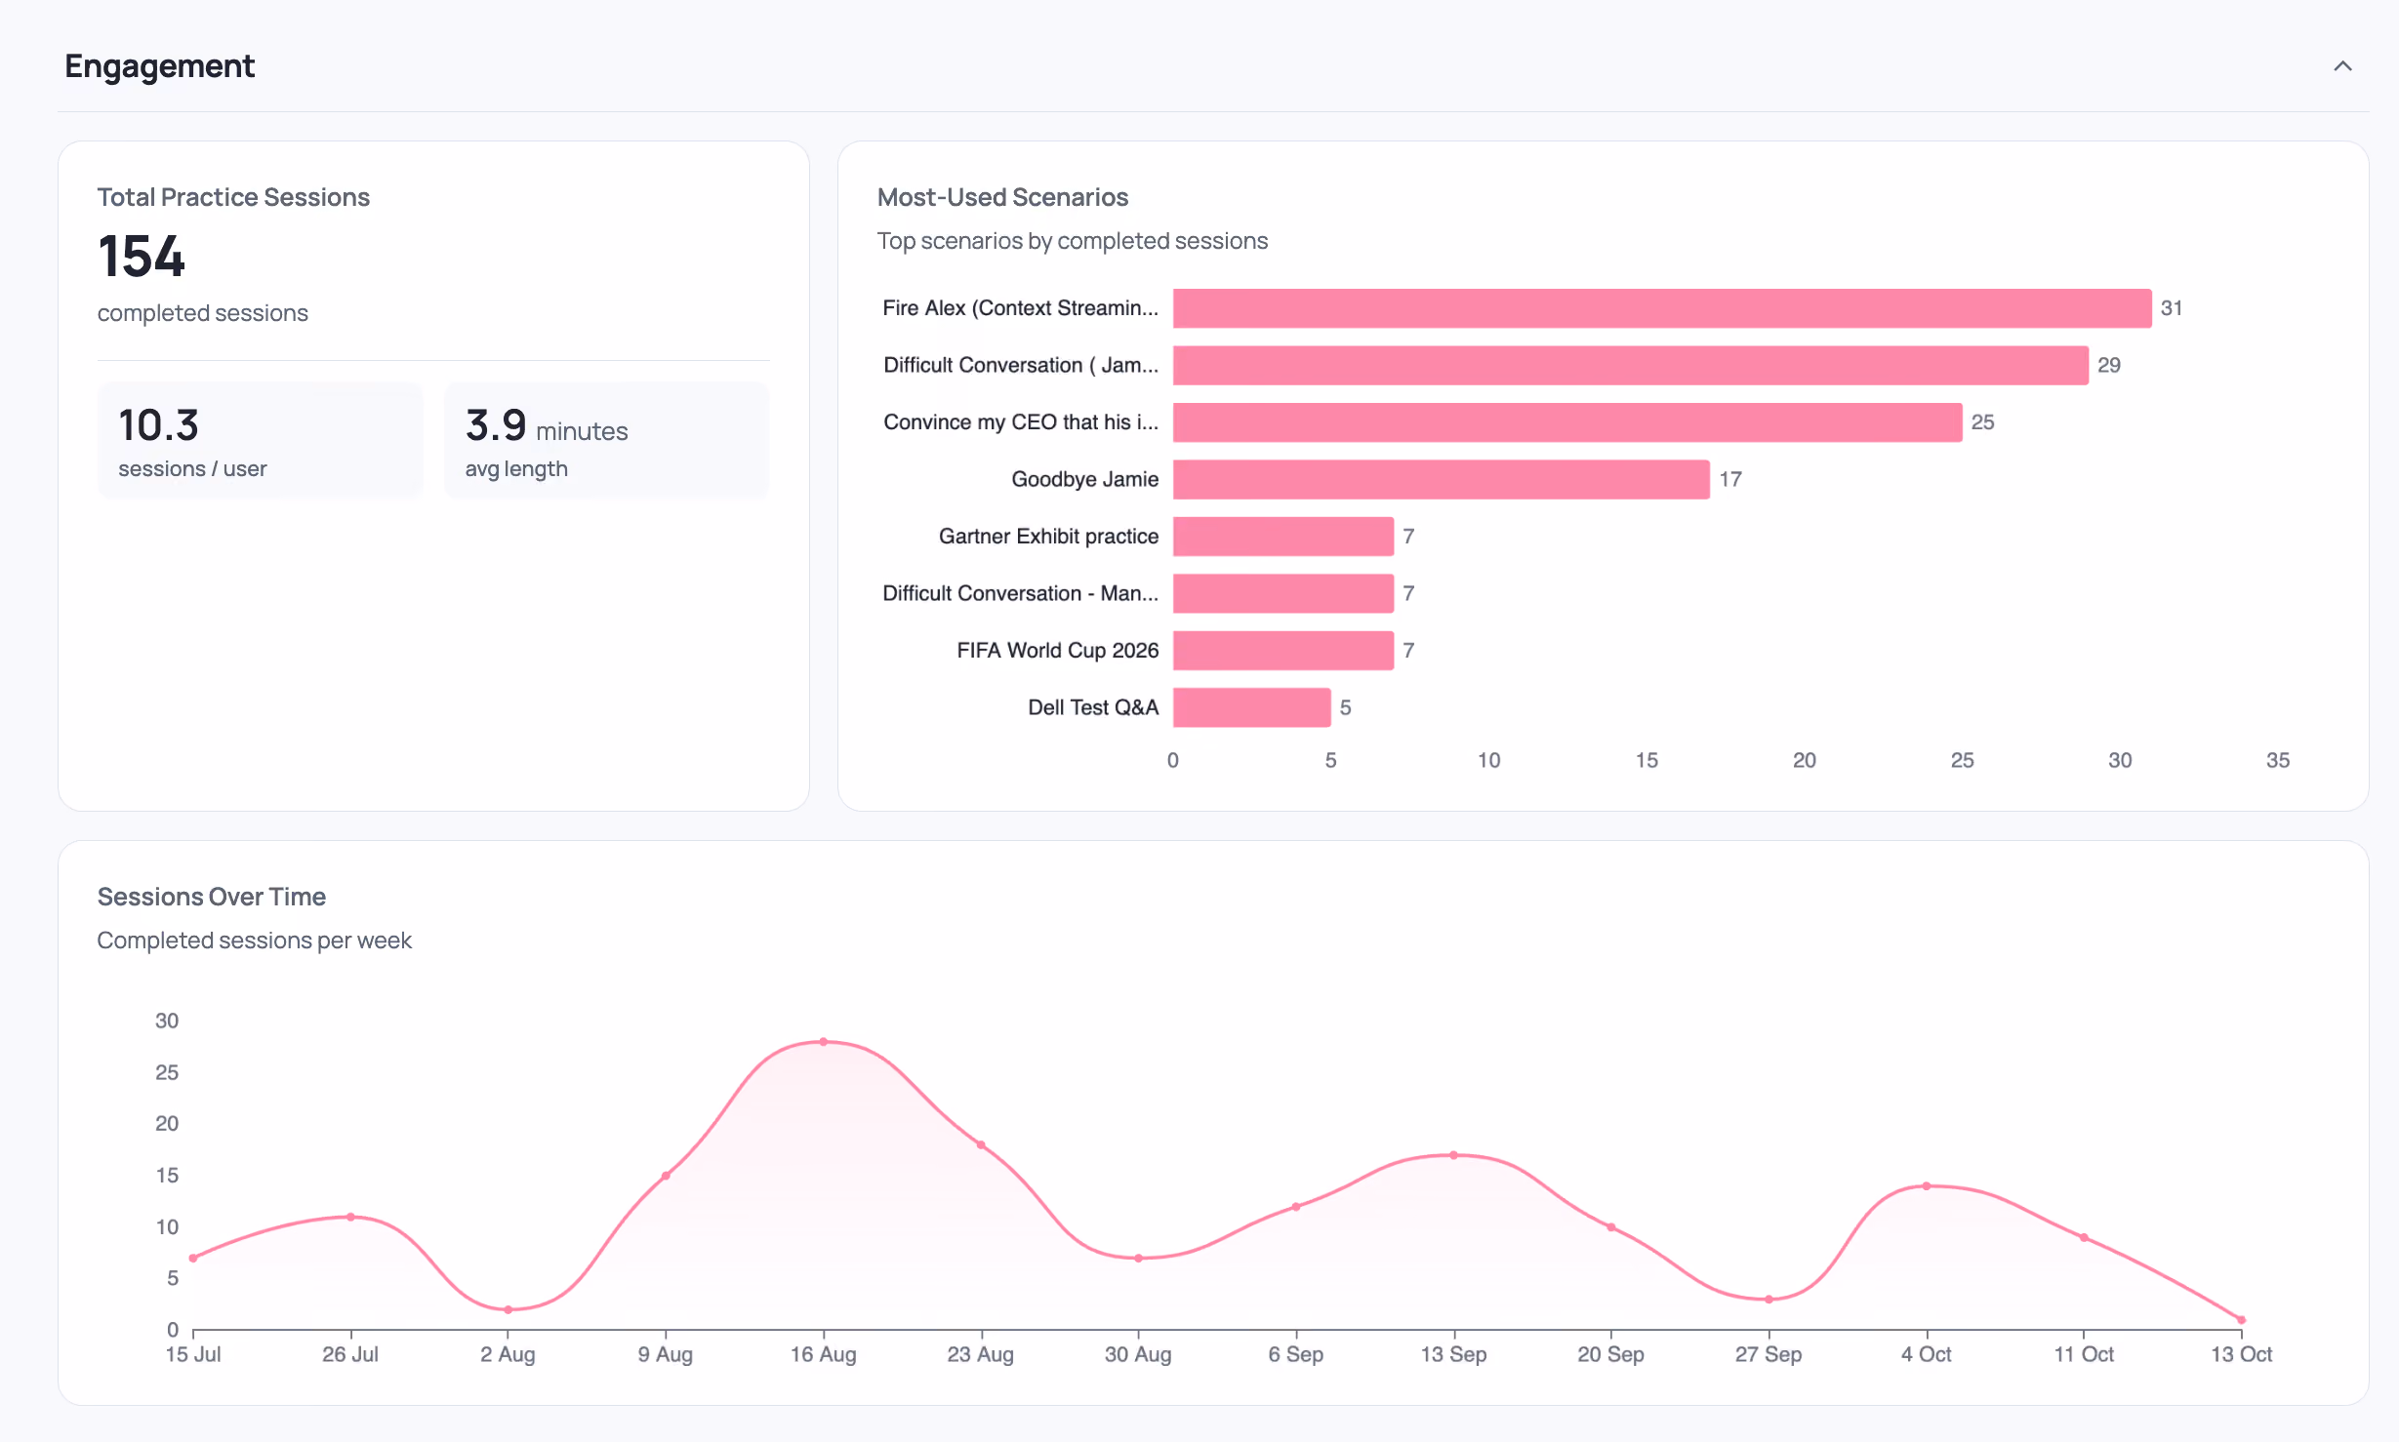Click the Convince my CEO bar
The image size is (2399, 1442).
pyautogui.click(x=1567, y=422)
